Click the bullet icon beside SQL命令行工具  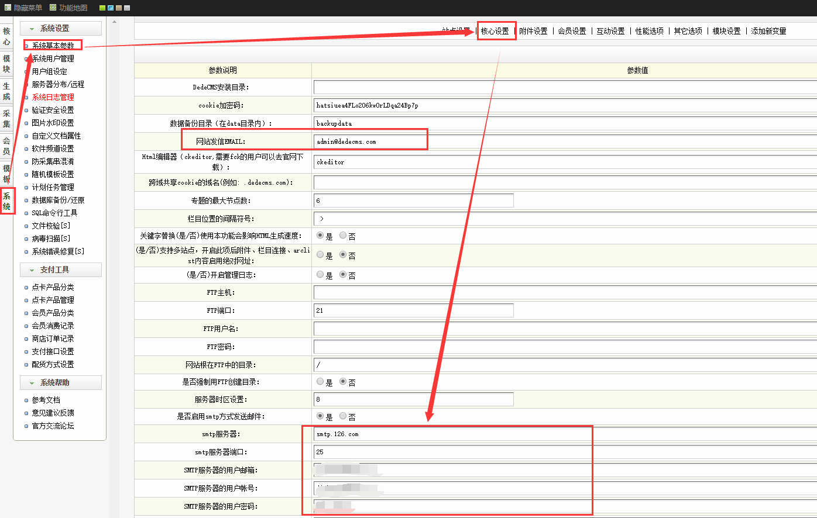(26, 213)
